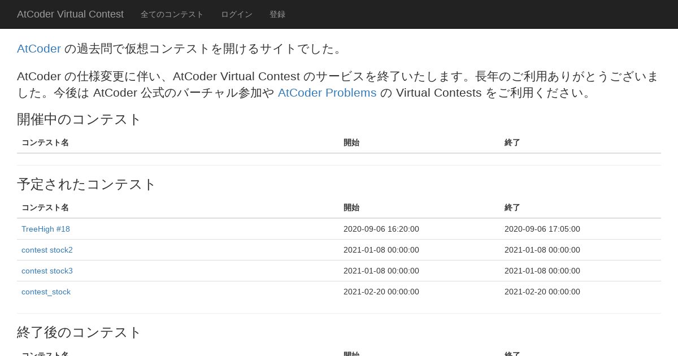Open the 全てのコンテスト menu item
Screen dimensions: 678x356
pos(172,14)
